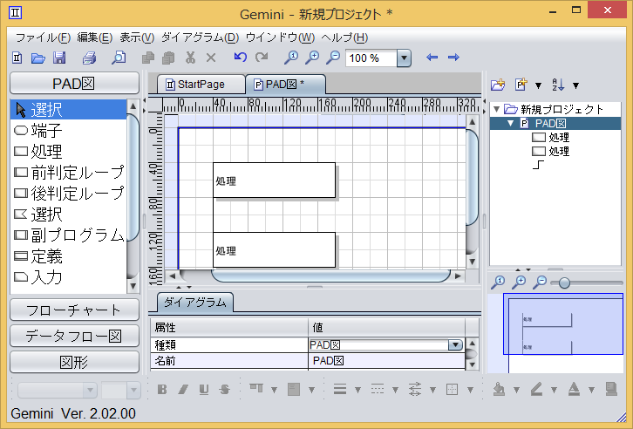Collapse the PAD図 tree node

point(511,124)
